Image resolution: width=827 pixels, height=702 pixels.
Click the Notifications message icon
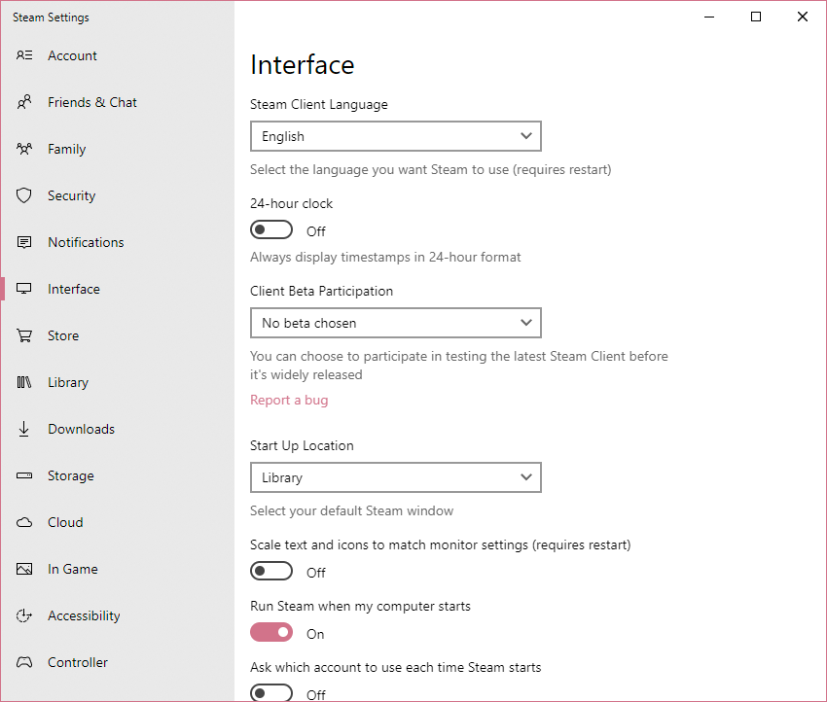pos(24,242)
